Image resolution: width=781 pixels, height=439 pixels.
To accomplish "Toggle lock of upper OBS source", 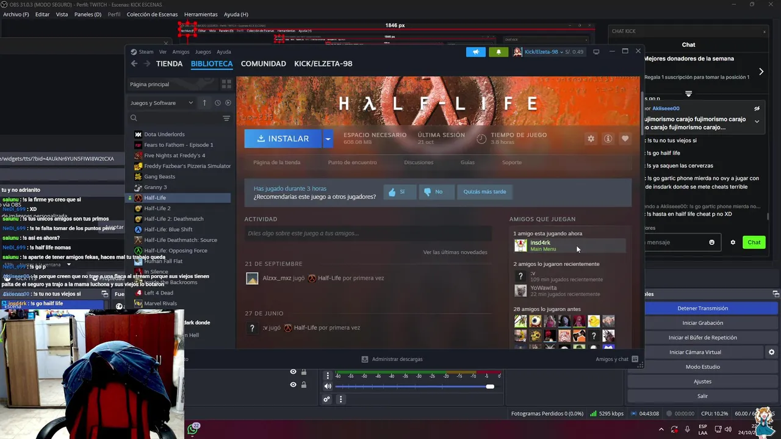I will coord(303,372).
